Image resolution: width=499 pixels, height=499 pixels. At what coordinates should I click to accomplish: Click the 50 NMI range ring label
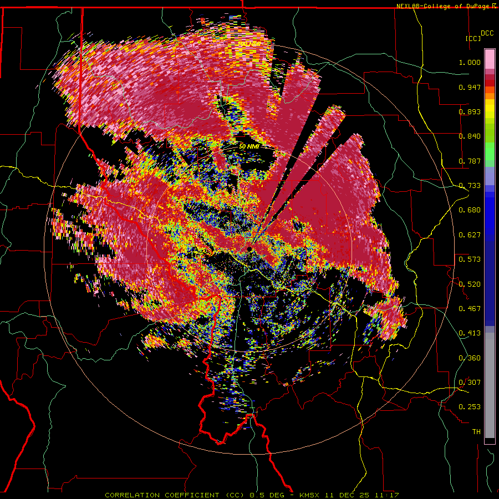[249, 147]
